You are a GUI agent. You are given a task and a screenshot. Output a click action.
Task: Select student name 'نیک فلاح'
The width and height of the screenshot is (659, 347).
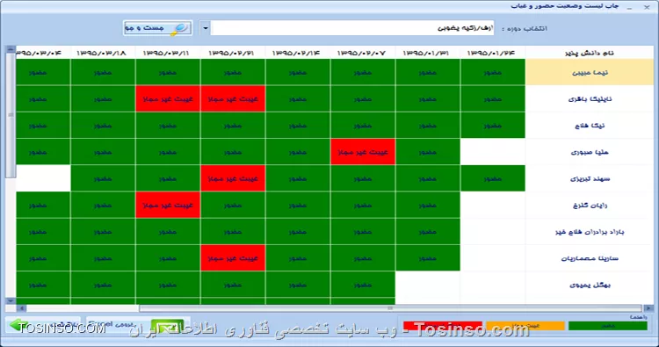590,126
